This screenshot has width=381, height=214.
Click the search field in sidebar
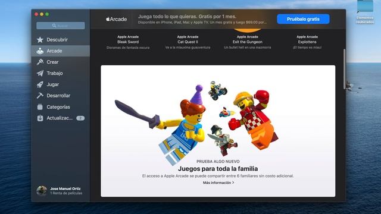[x=61, y=26]
